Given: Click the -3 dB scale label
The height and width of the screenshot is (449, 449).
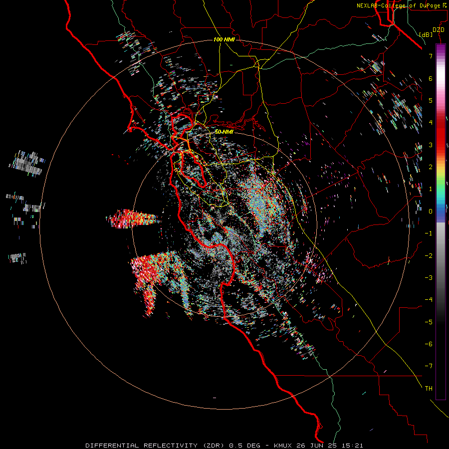Looking at the screenshot, I should tap(429, 278).
